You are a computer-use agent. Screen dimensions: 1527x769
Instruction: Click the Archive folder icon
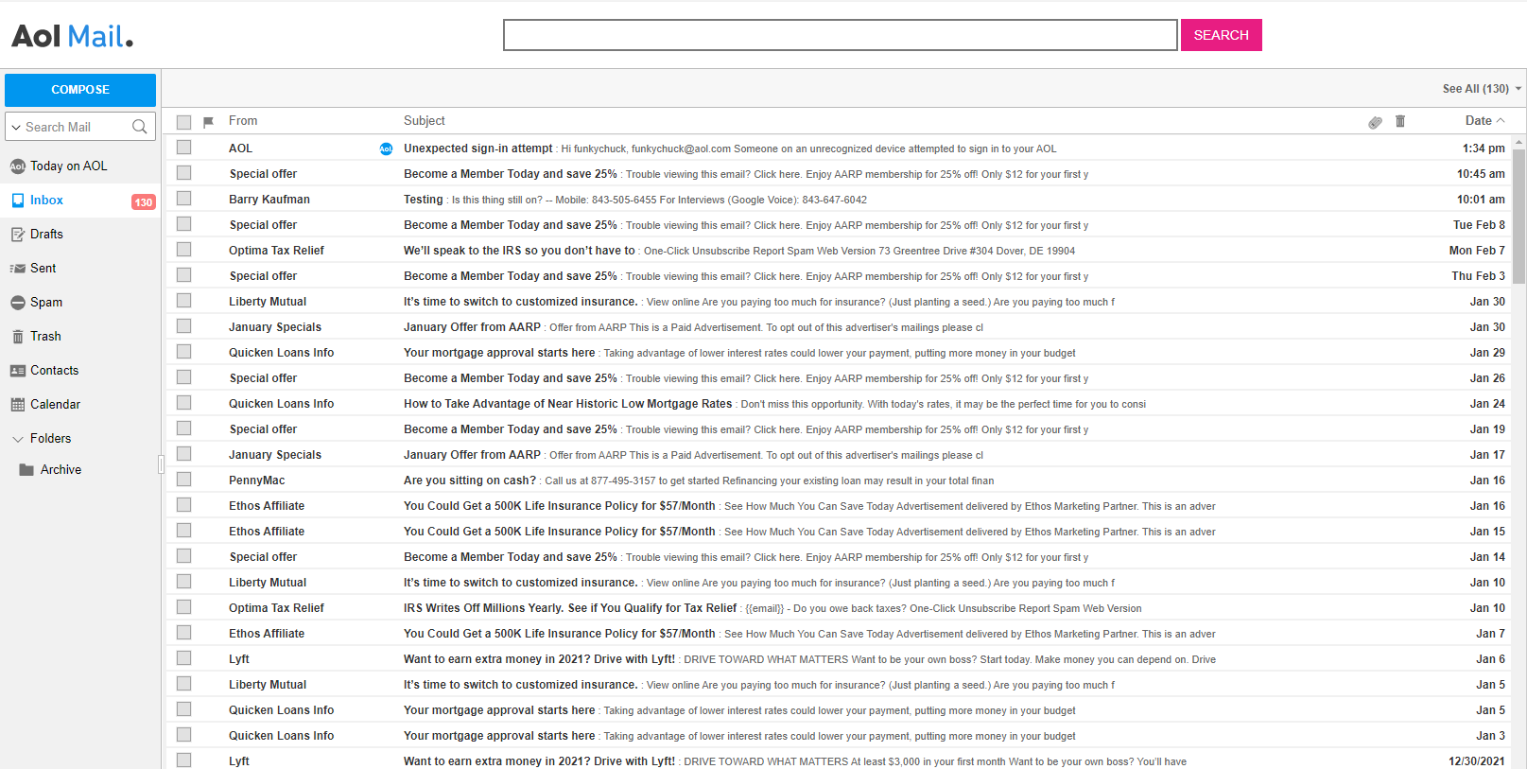pos(26,470)
